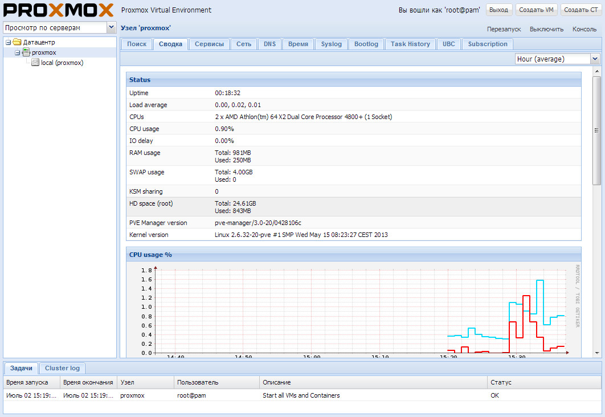Screen dimensions: 605x417
Task: Open the server view dropdown arrow
Action: (111, 27)
